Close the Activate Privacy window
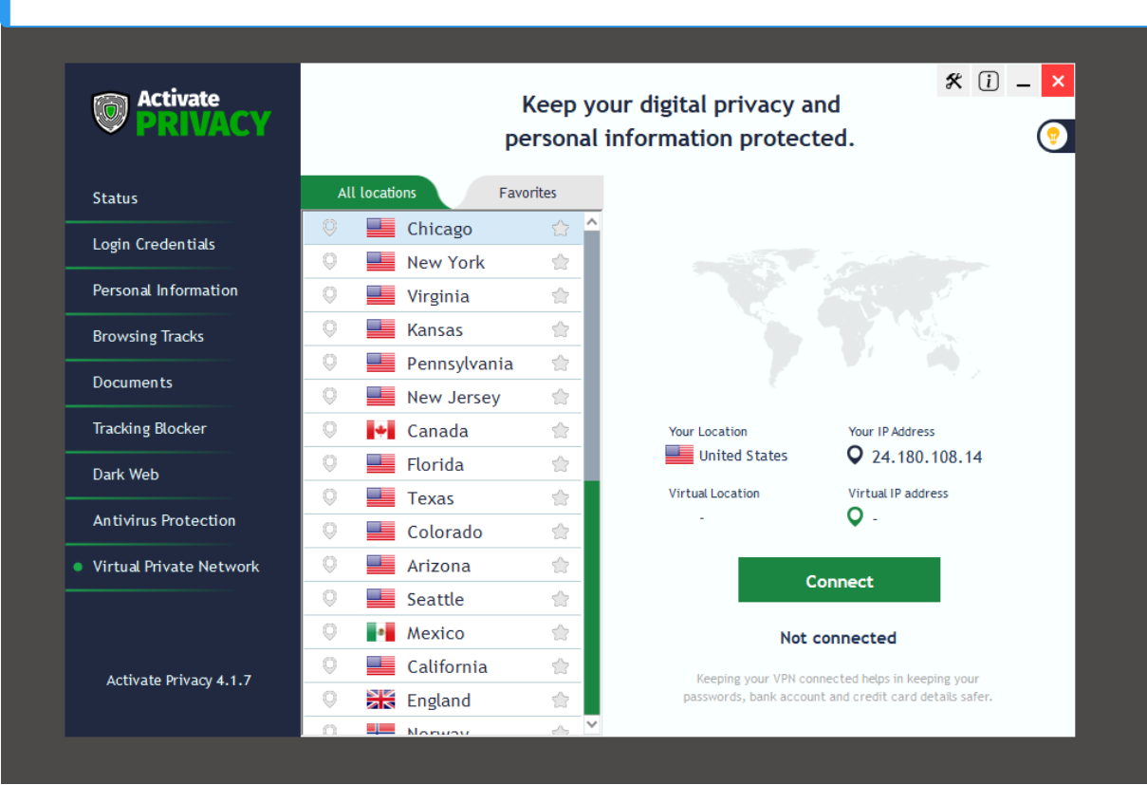The width and height of the screenshot is (1147, 785). click(1058, 82)
